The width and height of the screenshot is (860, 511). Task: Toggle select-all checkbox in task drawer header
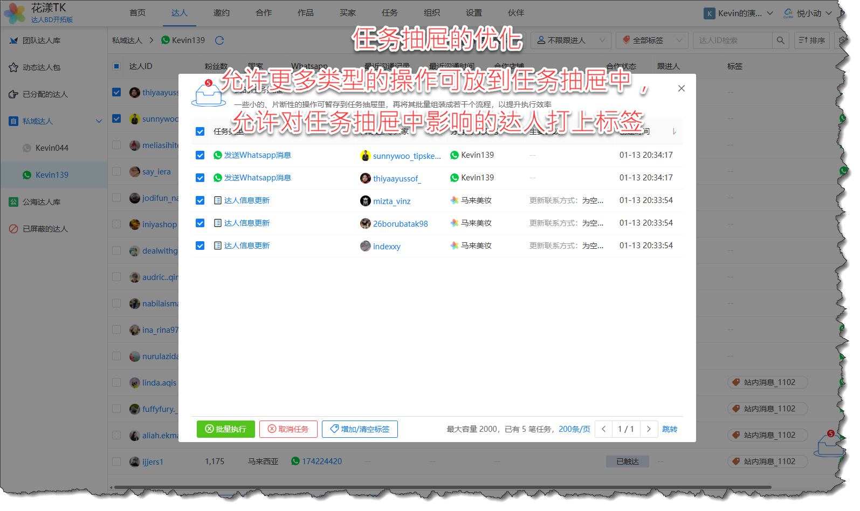click(x=200, y=131)
